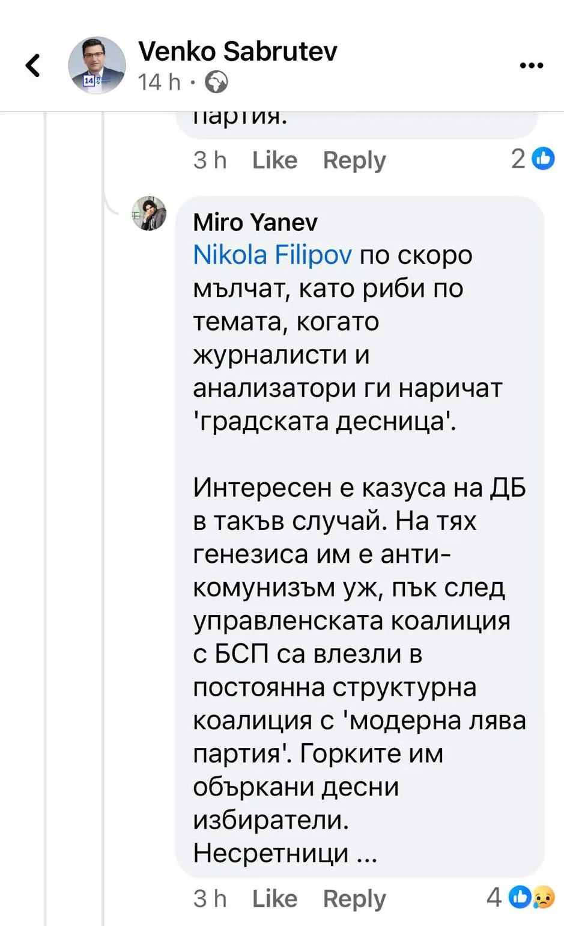Tap the blue like icon beside count 4

(x=520, y=897)
